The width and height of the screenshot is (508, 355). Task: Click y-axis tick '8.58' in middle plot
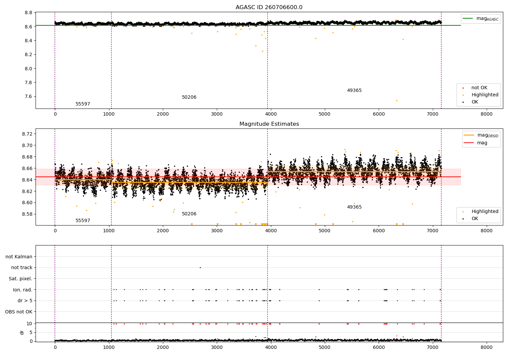pos(27,214)
